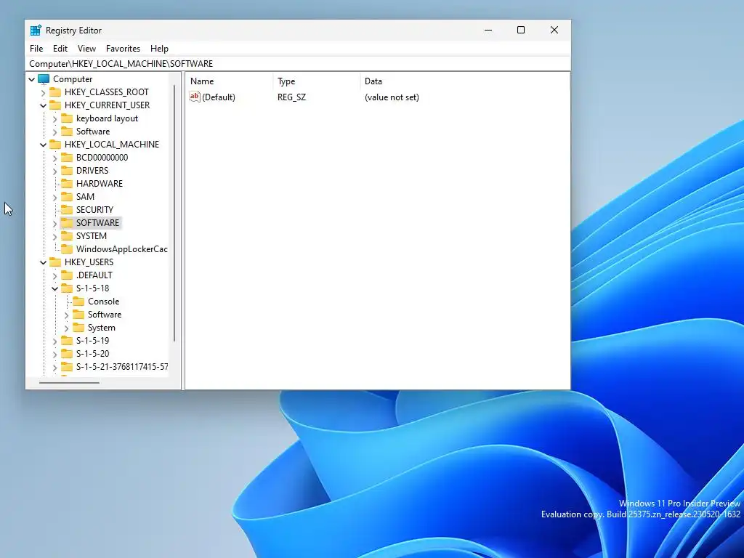Screen dimensions: 744x558
Task: Select the Software key under S-1-5-18
Action: click(105, 315)
